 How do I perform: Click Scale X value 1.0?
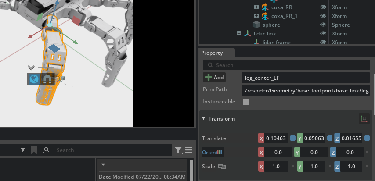pos(276,167)
